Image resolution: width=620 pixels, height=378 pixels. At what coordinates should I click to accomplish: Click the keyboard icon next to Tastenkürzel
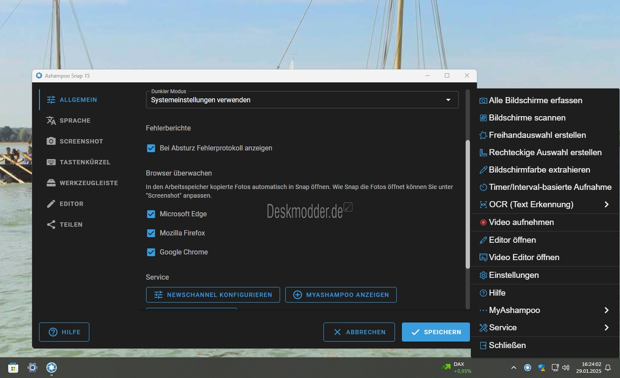point(51,162)
